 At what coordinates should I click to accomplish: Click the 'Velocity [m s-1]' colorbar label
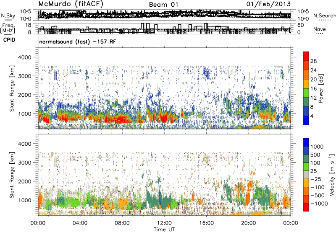coord(332,175)
